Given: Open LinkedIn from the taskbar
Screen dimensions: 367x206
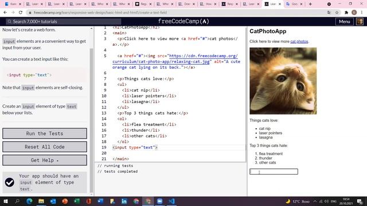Looking at the screenshot, I should tap(124, 201).
